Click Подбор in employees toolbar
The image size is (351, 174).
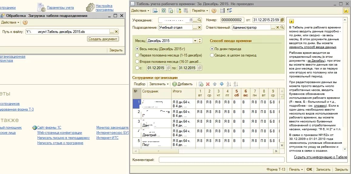(139, 84)
